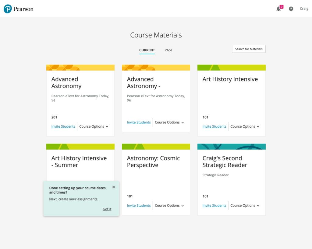The height and width of the screenshot is (249, 312).
Task: Click the Pearson logo
Action: pyautogui.click(x=19, y=9)
